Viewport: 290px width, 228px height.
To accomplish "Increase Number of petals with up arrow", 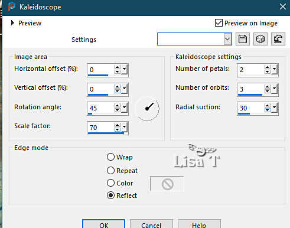I will [x=267, y=67].
